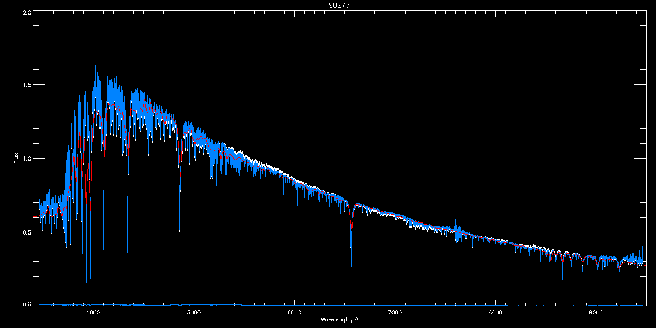
Task: Click the plot title "90277"
Action: coord(339,5)
